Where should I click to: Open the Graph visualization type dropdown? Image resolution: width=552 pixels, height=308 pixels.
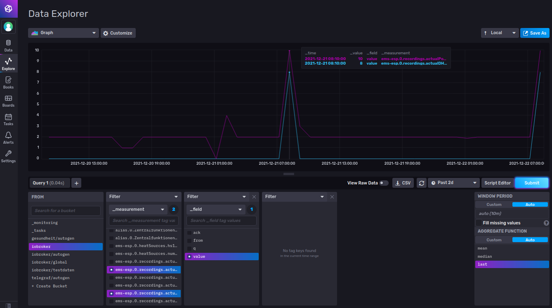(64, 33)
